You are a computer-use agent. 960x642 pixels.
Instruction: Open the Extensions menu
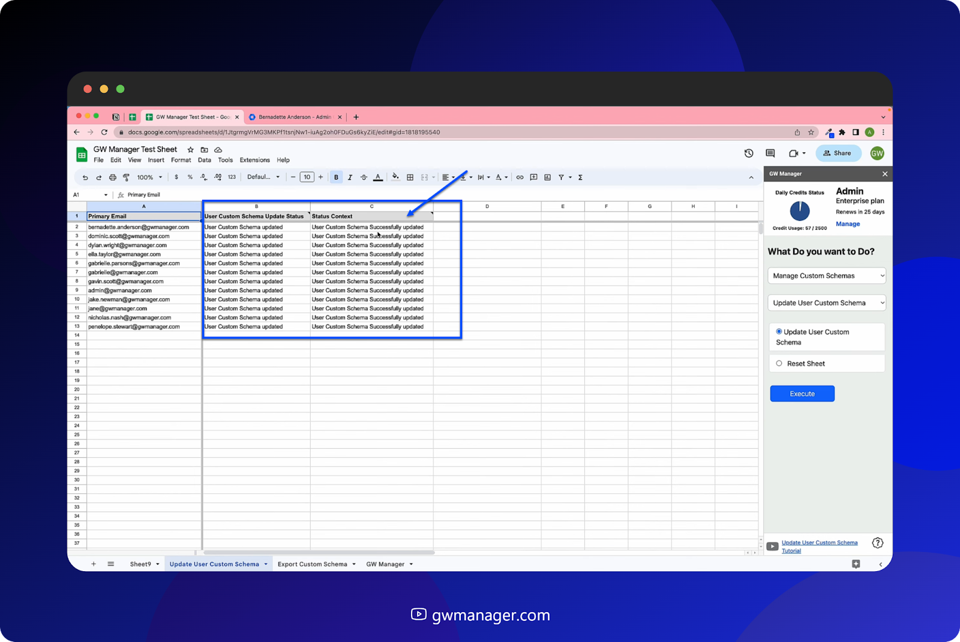pyautogui.click(x=255, y=160)
